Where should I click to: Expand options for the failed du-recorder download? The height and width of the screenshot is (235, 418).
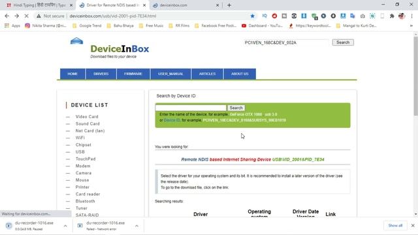point(137,226)
